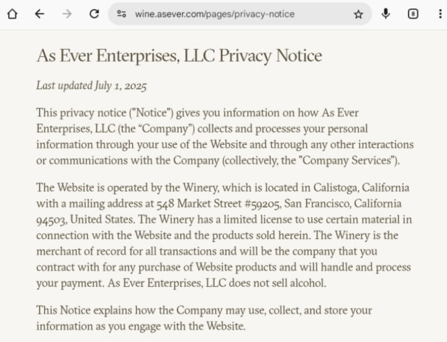Screen dimensions: 447x342
Task: Reload the privacy notice page
Action: coord(94,14)
